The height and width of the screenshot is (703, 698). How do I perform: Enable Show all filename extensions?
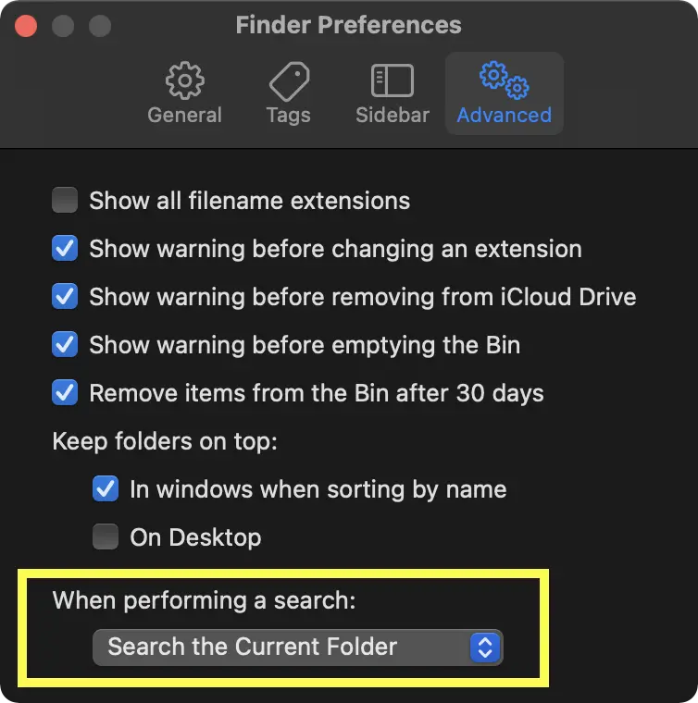(x=65, y=200)
